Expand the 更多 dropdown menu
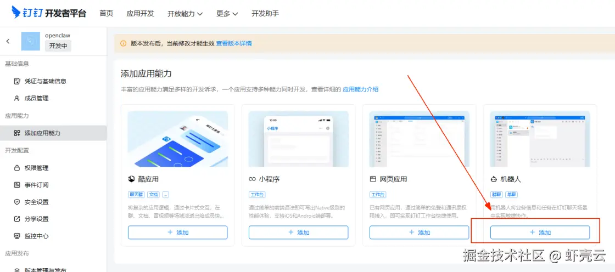This screenshot has width=615, height=272. point(227,14)
